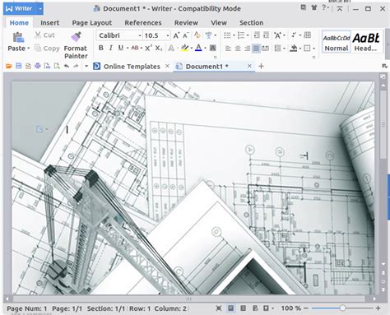Viewport: 390px width, 315px height.
Task: Toggle Strikethrough AB formatting
Action: 135,48
